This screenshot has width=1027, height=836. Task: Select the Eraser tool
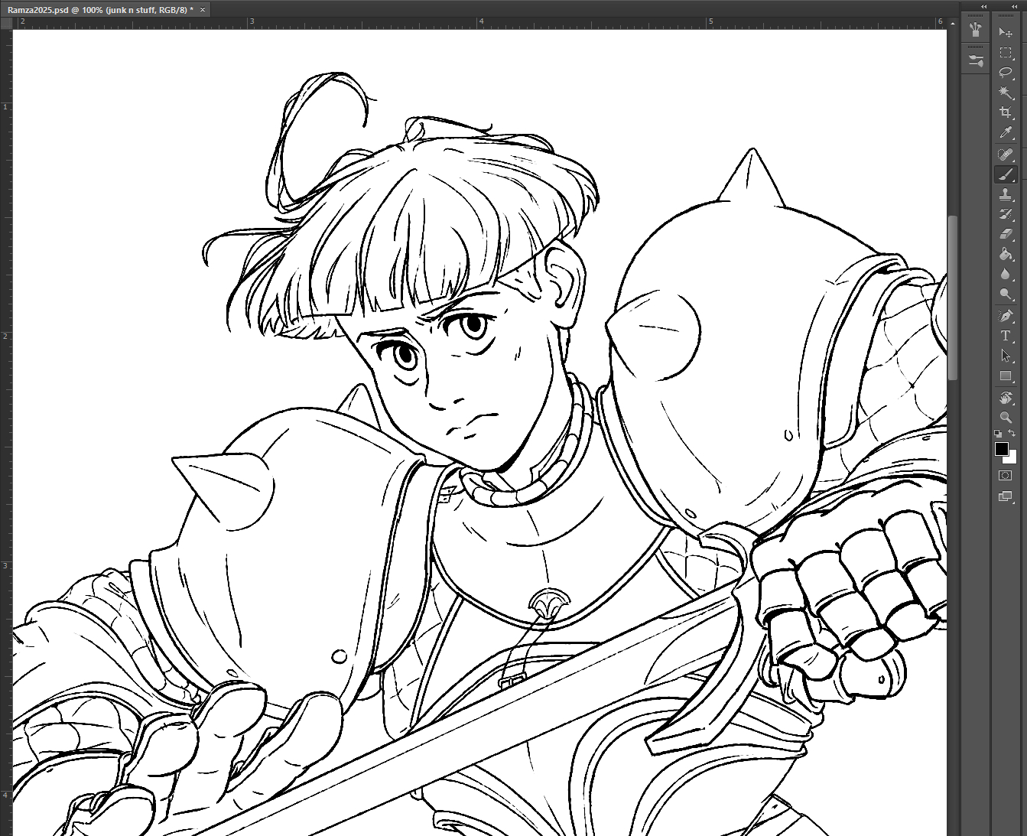coord(1006,234)
